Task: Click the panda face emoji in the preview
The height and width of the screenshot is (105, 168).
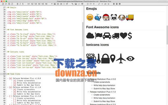Action: pyautogui.click(x=114, y=17)
